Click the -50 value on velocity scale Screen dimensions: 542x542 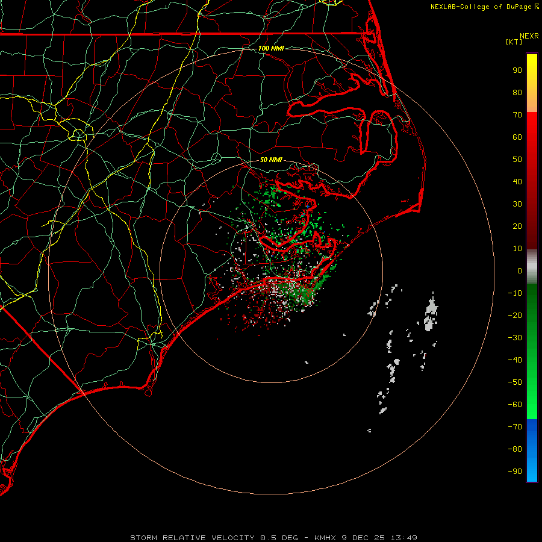515,382
